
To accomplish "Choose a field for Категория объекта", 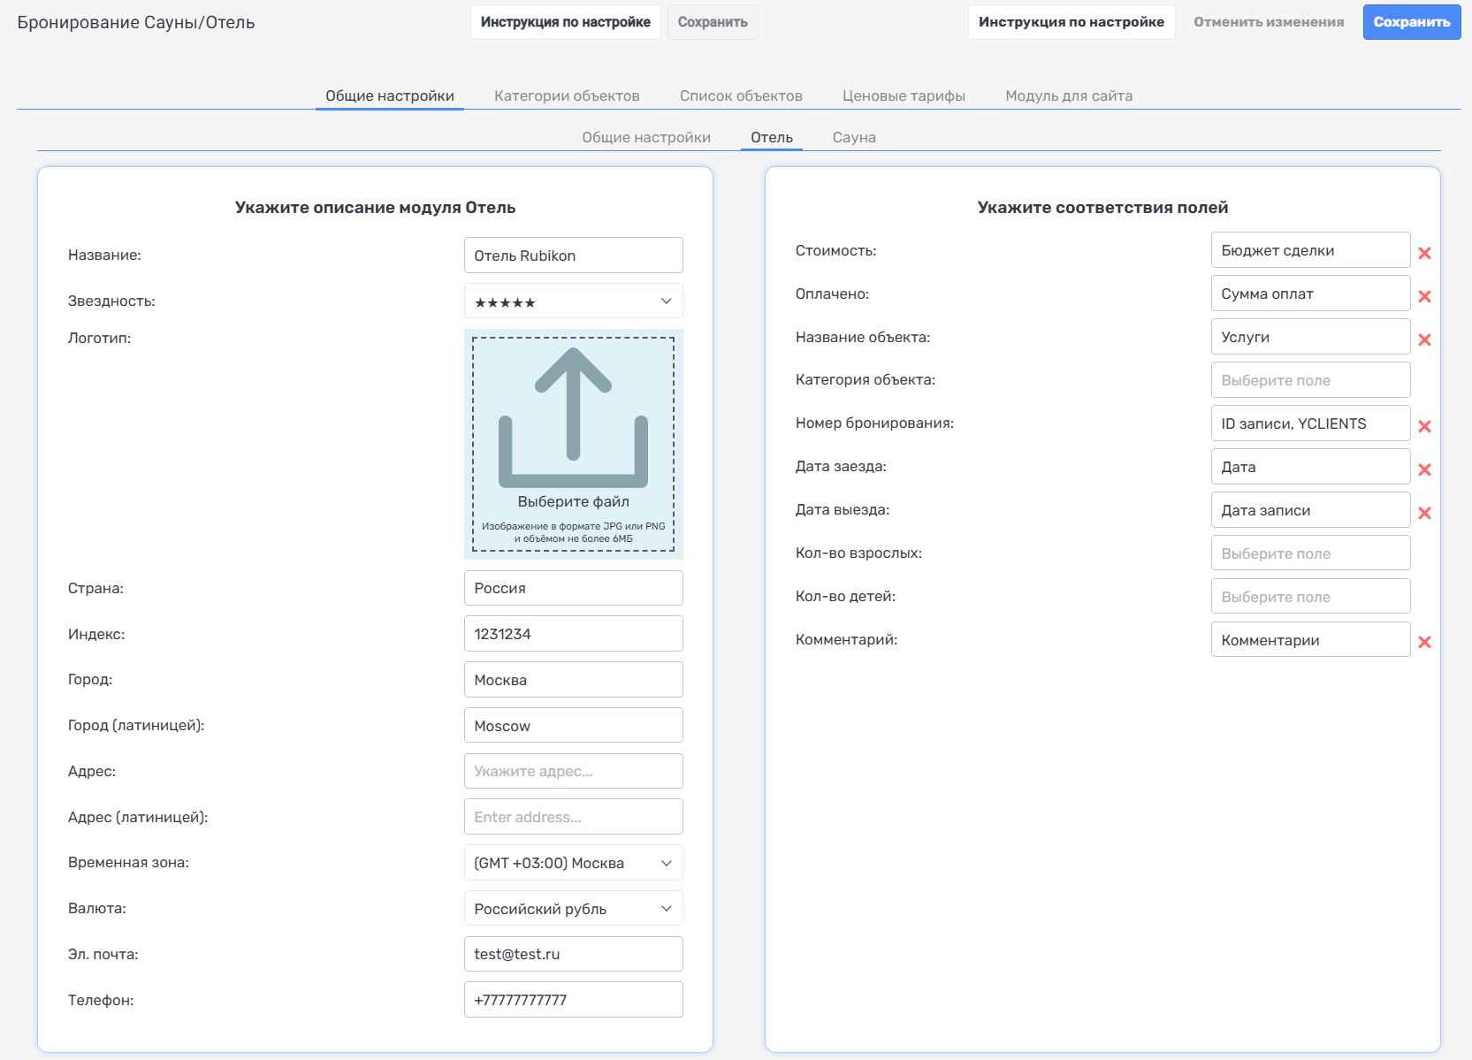I will pyautogui.click(x=1310, y=380).
